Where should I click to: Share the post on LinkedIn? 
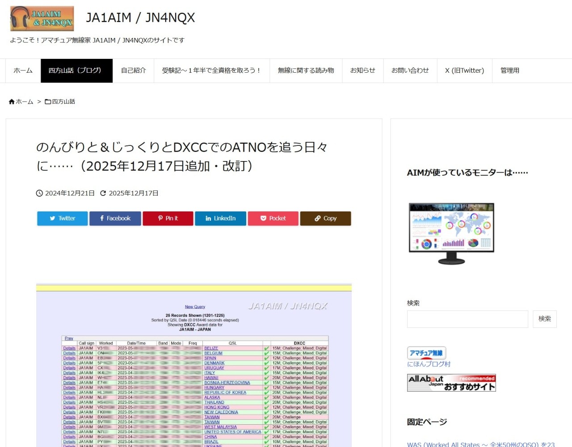220,219
